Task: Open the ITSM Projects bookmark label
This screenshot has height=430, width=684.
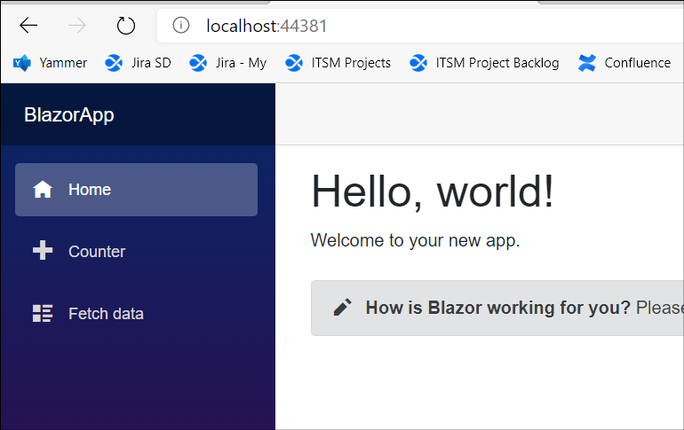Action: coord(351,63)
